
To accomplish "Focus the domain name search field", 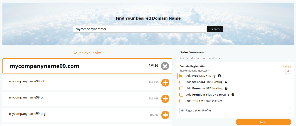I will [140, 29].
